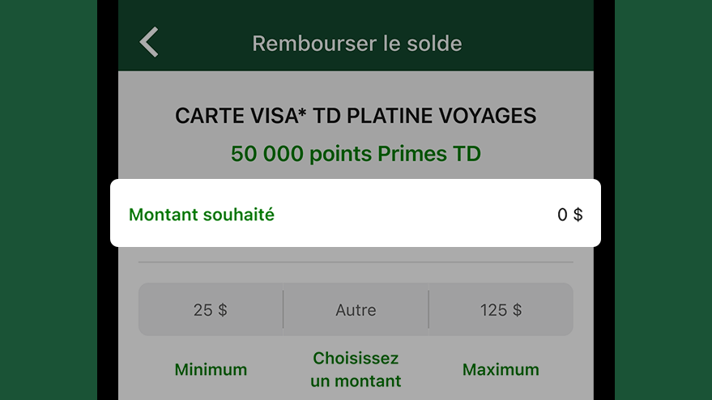Viewport: 712px width, 400px height.
Task: Select the 25 $ minimum amount option
Action: click(211, 309)
